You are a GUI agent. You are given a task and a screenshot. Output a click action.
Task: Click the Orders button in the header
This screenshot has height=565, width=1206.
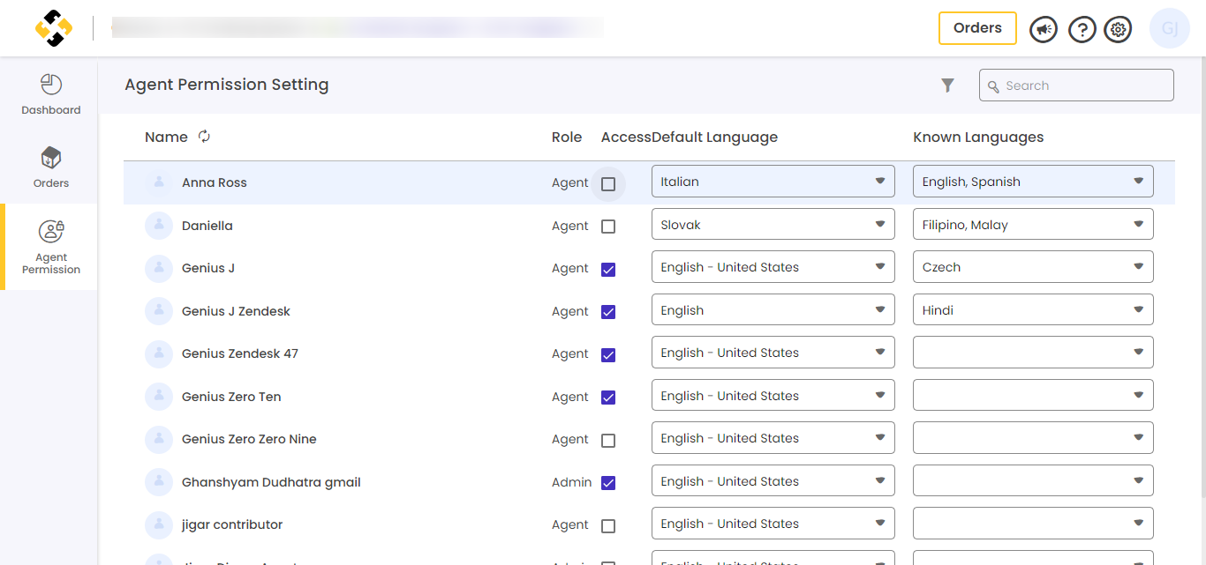pos(977,28)
